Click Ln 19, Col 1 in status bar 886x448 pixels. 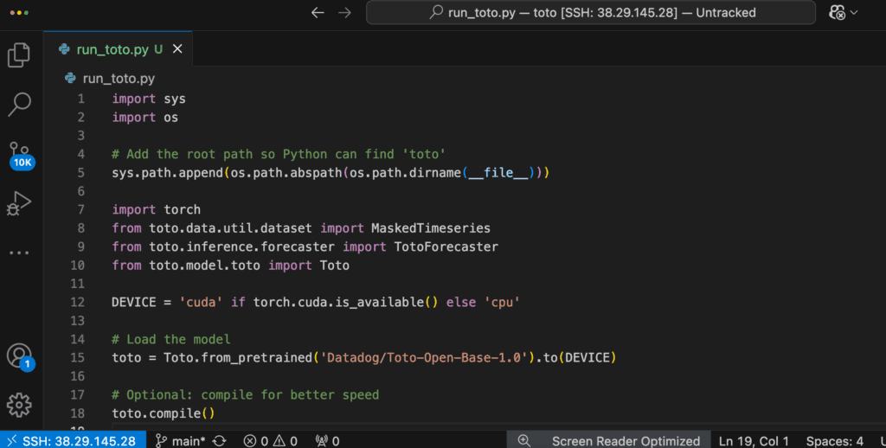(754, 441)
